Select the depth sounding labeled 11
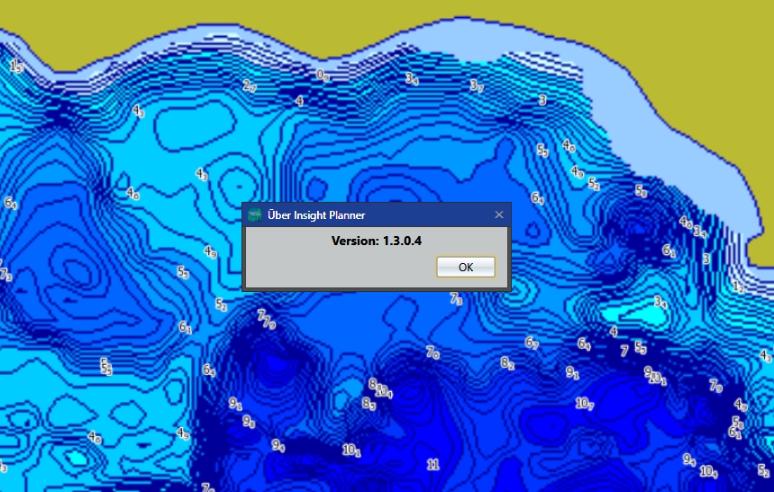This screenshot has height=492, width=774. tap(433, 464)
